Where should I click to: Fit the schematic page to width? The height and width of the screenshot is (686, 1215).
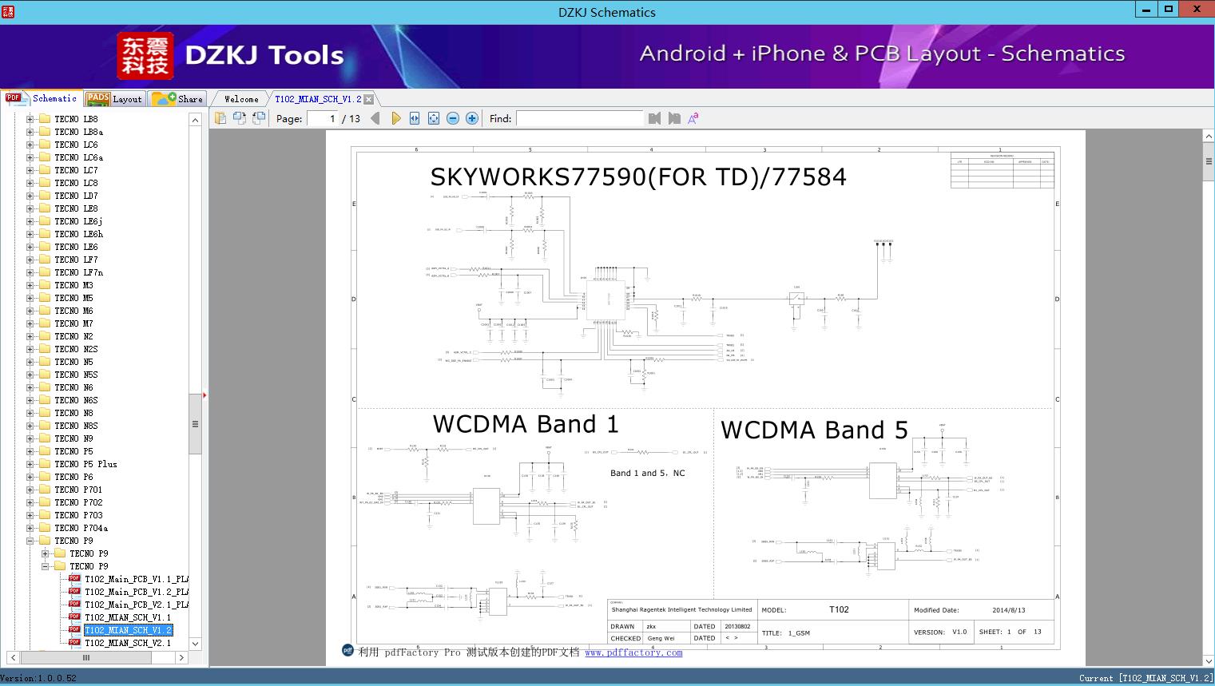415,118
